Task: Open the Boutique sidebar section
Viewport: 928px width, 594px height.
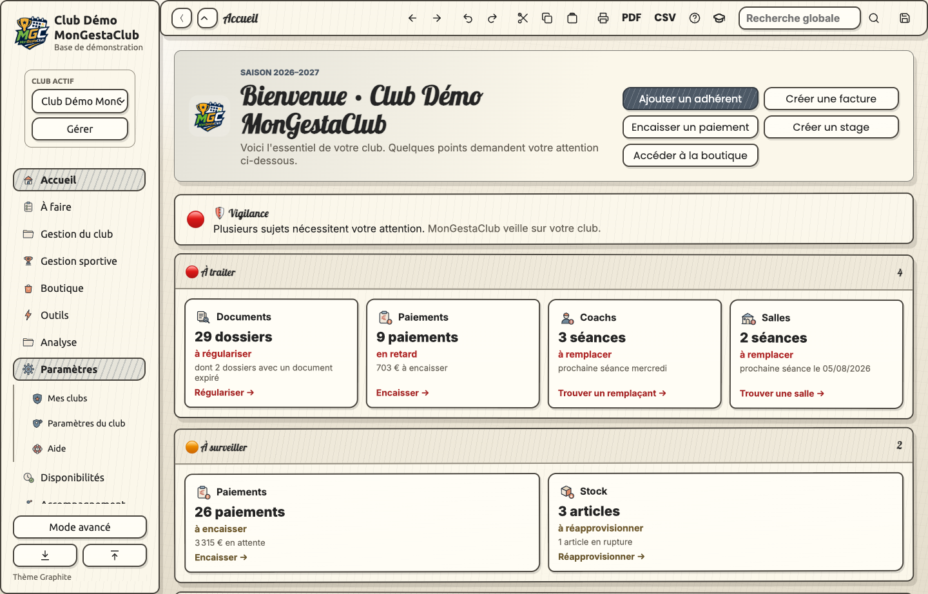Action: [x=79, y=288]
